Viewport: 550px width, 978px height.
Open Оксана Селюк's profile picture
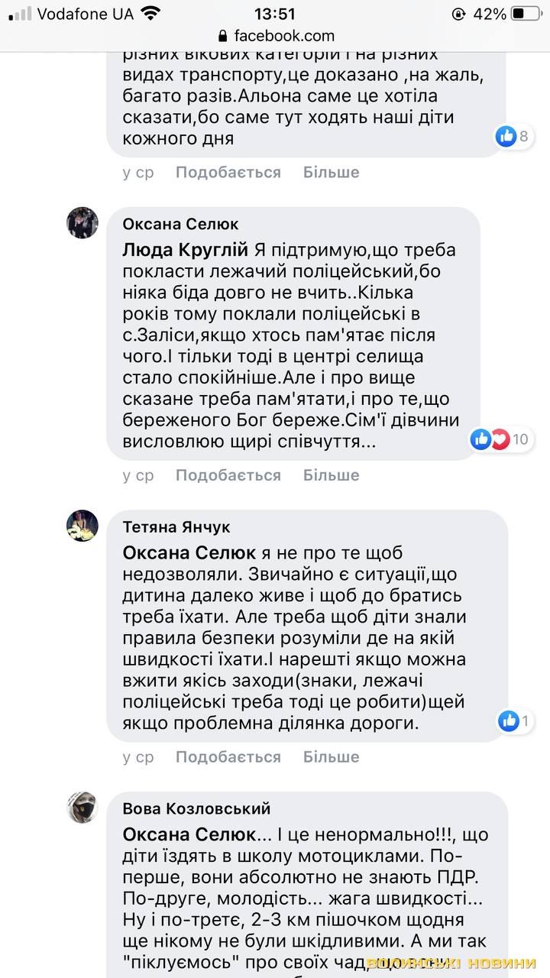coord(82,223)
